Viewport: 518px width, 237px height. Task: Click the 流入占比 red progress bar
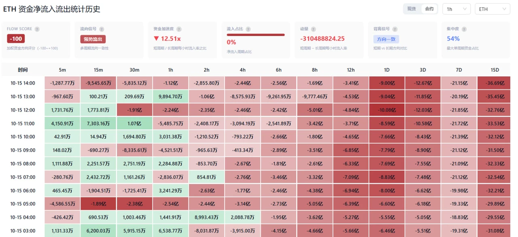click(x=255, y=35)
